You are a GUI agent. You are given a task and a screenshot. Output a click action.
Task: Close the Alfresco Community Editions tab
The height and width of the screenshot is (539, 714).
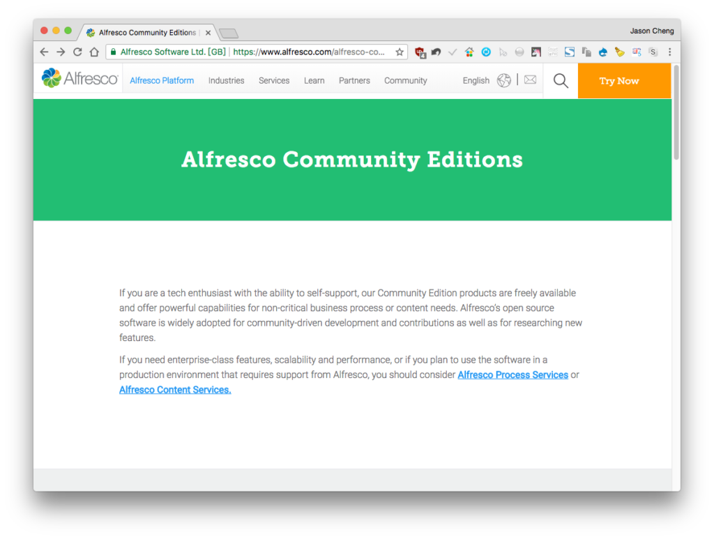click(x=208, y=33)
